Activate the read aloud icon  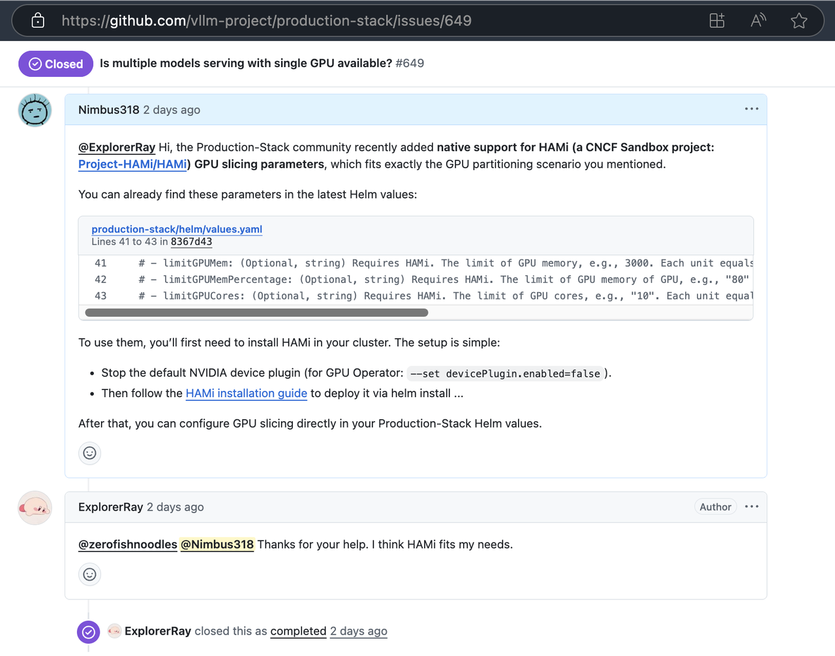(758, 20)
